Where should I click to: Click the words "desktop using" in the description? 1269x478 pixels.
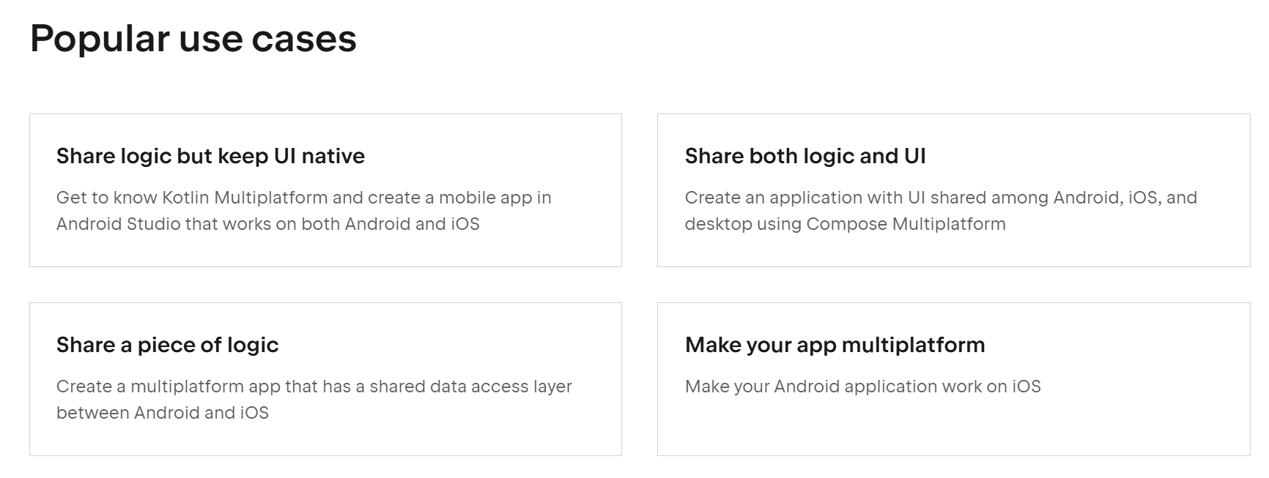742,224
